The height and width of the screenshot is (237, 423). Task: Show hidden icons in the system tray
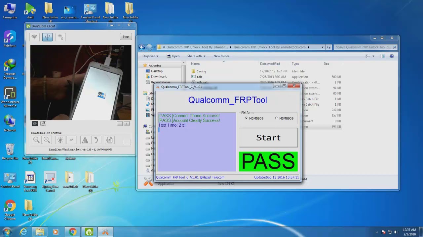click(x=377, y=232)
